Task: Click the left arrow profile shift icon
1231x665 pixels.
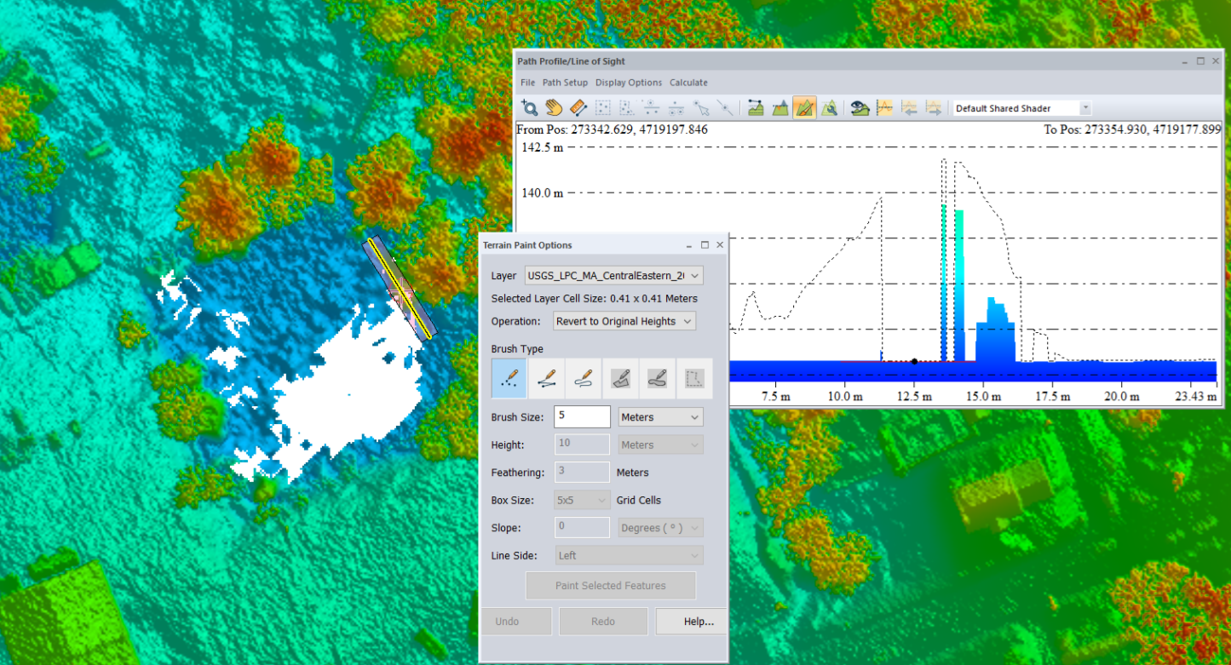Action: pyautogui.click(x=909, y=108)
